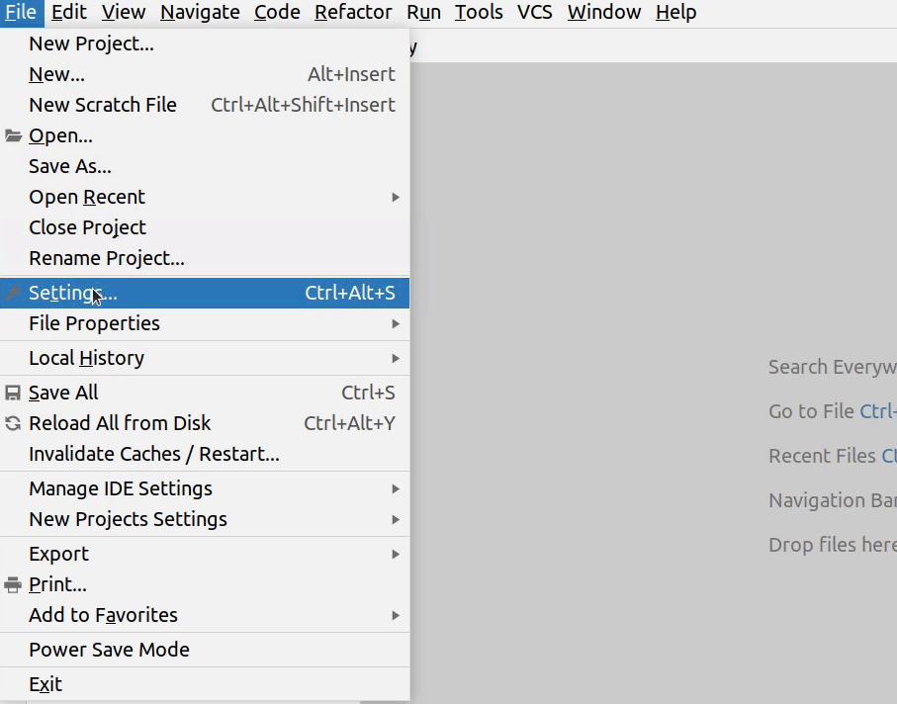Click the Settings wrench icon
897x704 pixels.
click(13, 293)
